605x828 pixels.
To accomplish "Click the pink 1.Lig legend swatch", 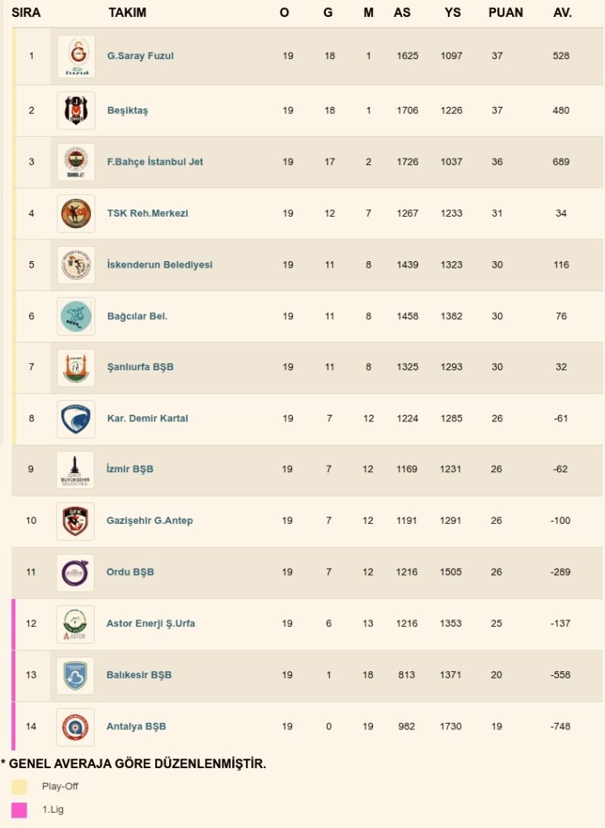I will pyautogui.click(x=19, y=809).
